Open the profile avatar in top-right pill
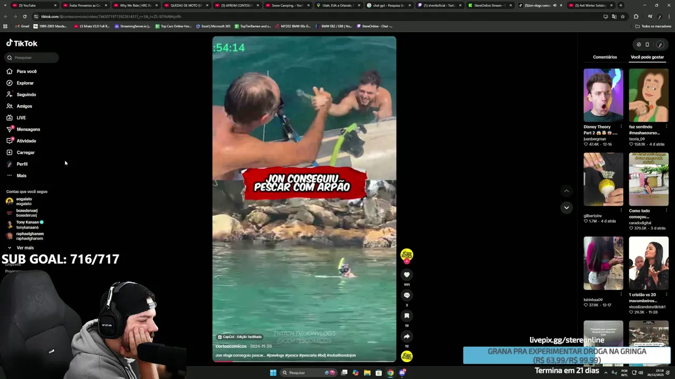 pos(660,45)
